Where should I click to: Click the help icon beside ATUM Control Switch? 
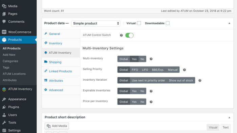coord(121,35)
